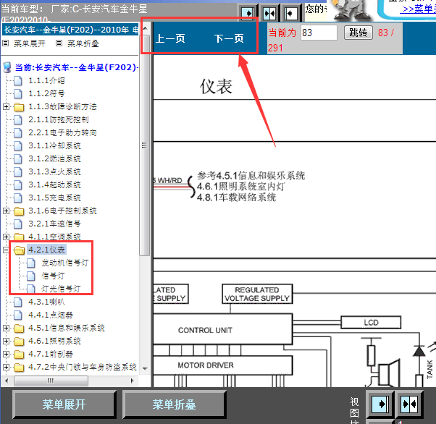The height and width of the screenshot is (424, 436).
Task: Click the large 菜单折叠 bottom button
Action: pos(174,404)
